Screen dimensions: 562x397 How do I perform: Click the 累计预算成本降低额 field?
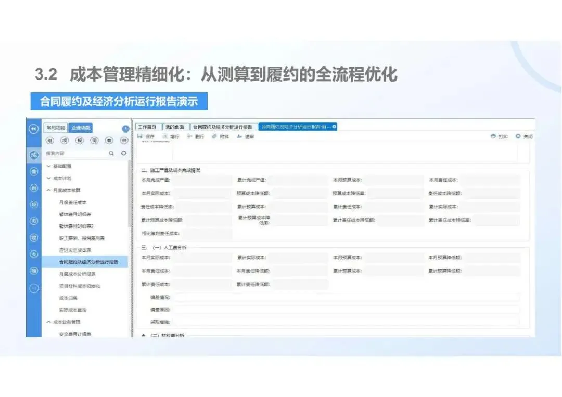pyautogui.click(x=209, y=220)
